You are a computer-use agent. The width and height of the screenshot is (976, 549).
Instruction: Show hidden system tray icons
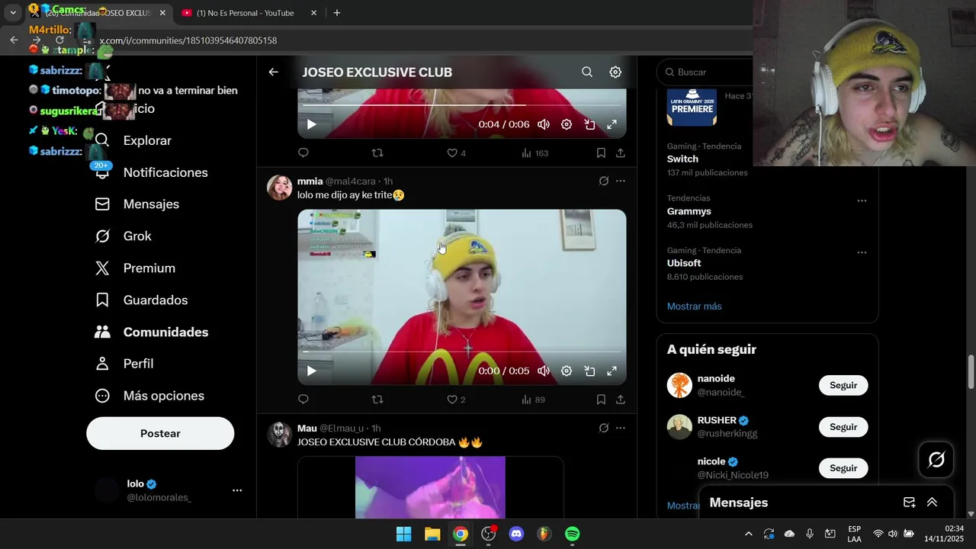(748, 534)
